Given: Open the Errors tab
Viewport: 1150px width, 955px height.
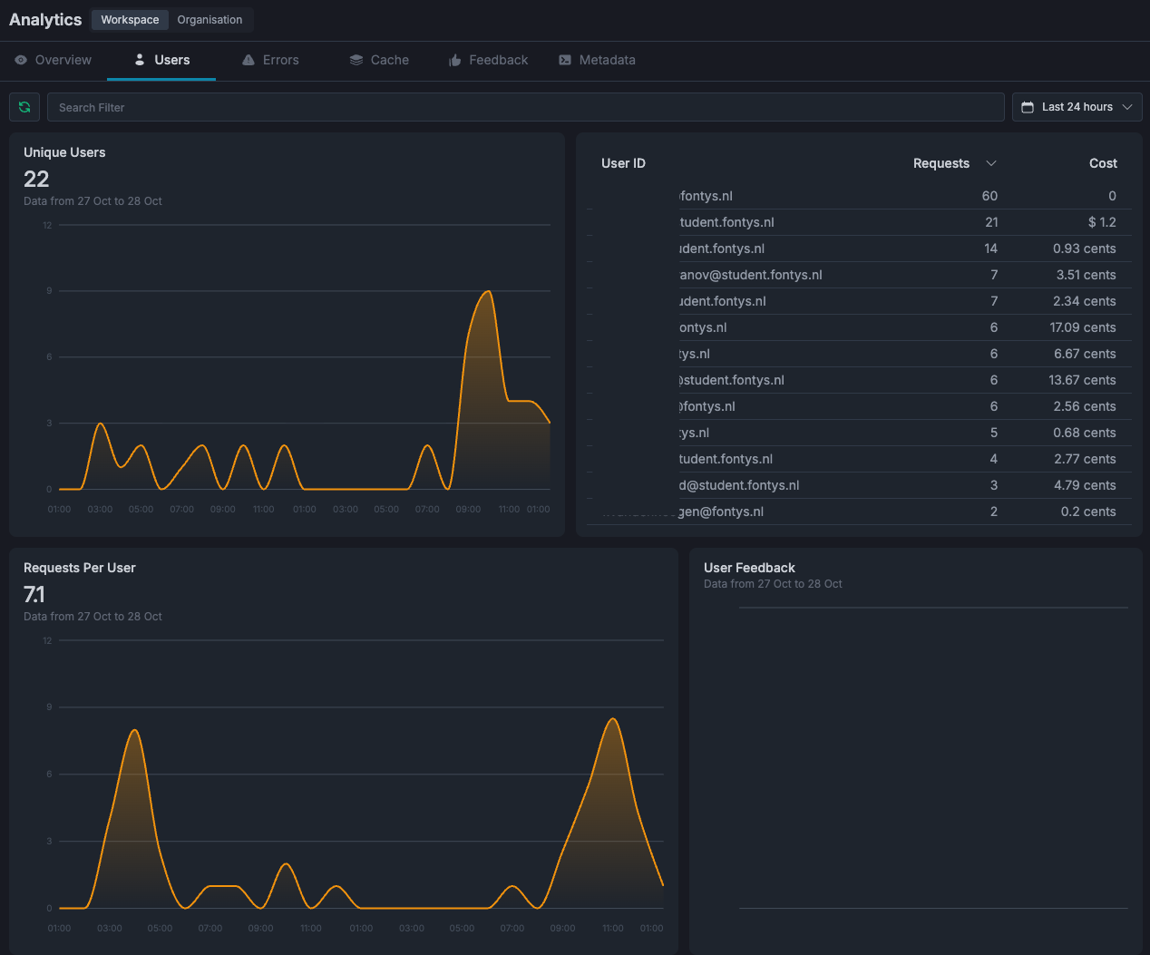Looking at the screenshot, I should pyautogui.click(x=280, y=60).
